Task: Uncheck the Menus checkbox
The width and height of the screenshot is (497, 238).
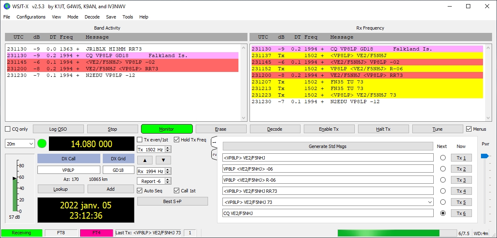Action: pyautogui.click(x=476, y=129)
